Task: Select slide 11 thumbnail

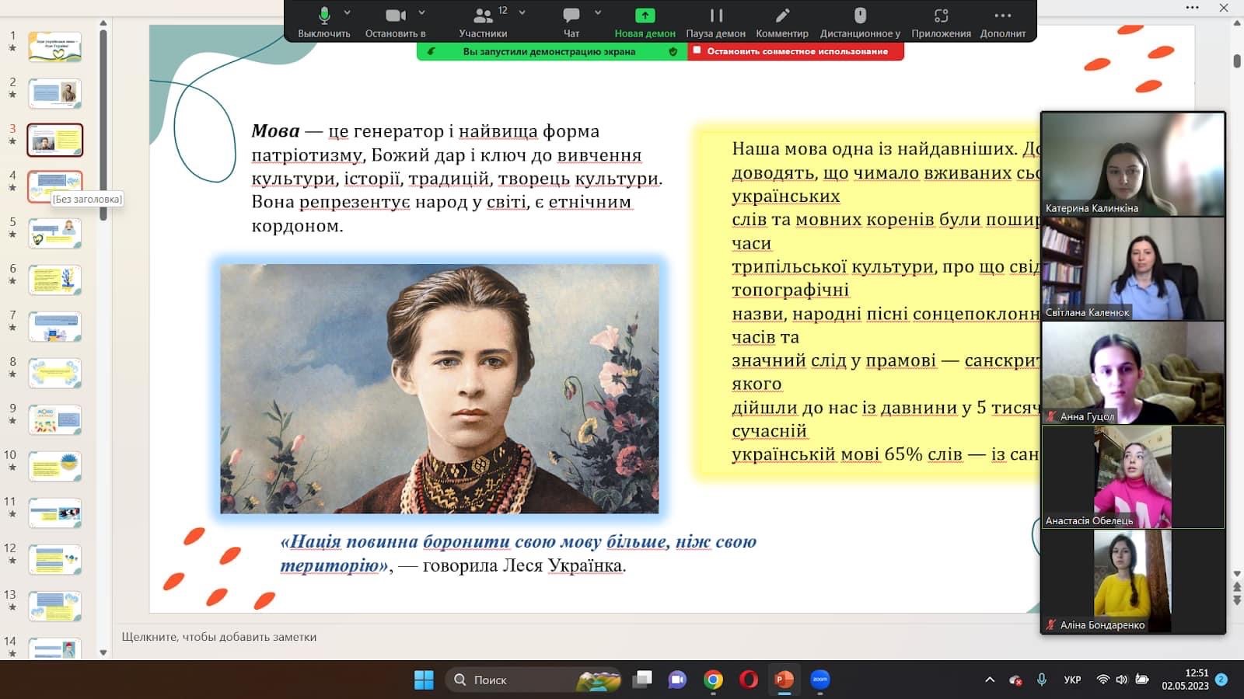Action: point(55,513)
